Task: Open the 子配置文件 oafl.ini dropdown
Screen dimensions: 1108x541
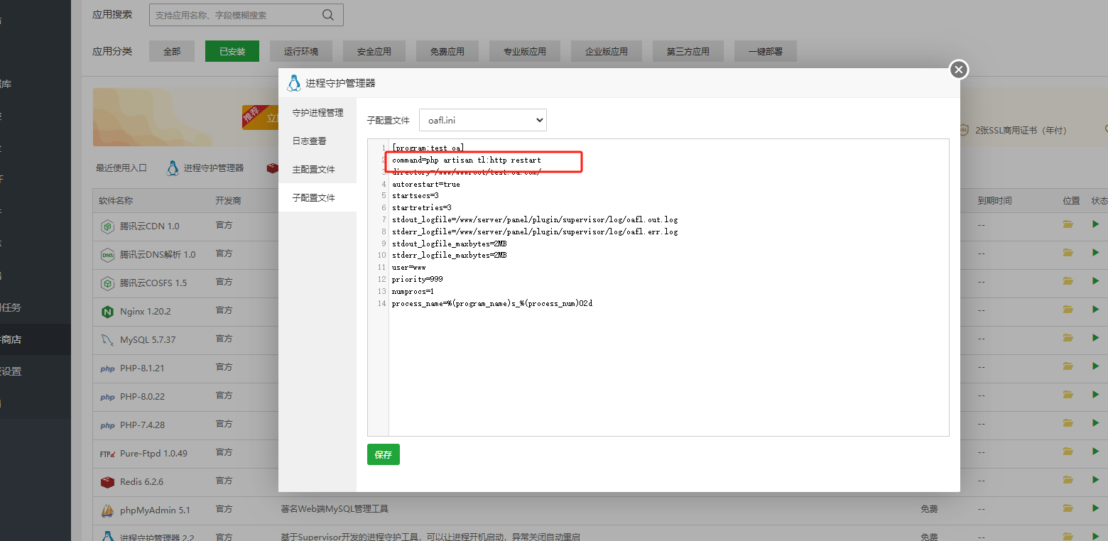Action: click(x=482, y=120)
